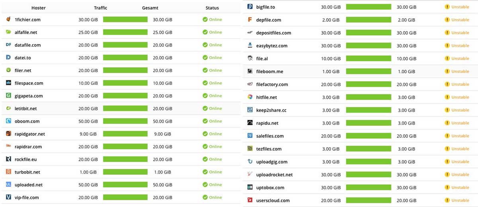Click the Traffic column header
The height and width of the screenshot is (207, 478).
[x=100, y=8]
